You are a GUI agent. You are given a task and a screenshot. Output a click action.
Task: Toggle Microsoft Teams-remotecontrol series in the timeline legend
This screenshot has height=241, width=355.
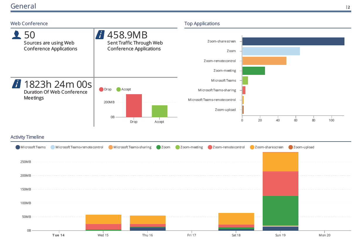[x=77, y=147]
